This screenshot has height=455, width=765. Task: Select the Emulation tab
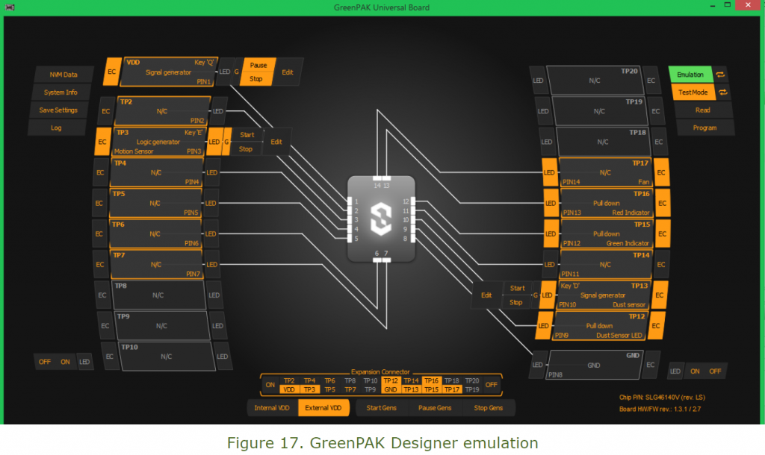point(691,75)
